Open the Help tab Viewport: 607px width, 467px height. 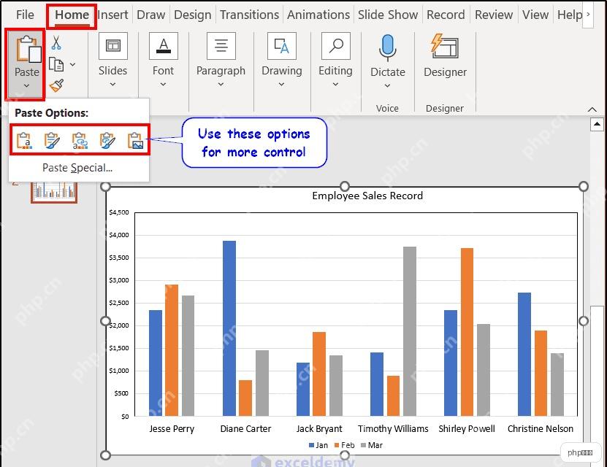tap(570, 15)
